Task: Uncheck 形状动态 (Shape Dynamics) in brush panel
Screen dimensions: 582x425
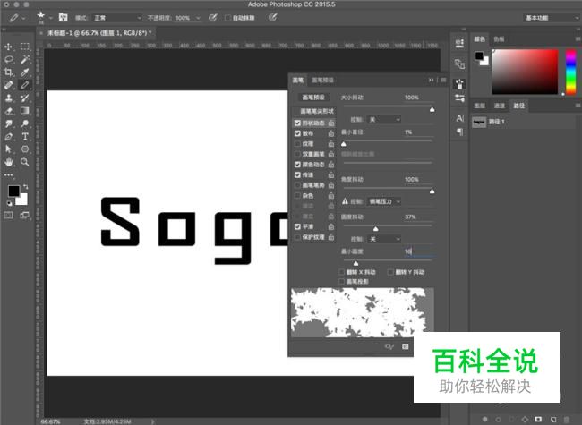Action: 297,123
